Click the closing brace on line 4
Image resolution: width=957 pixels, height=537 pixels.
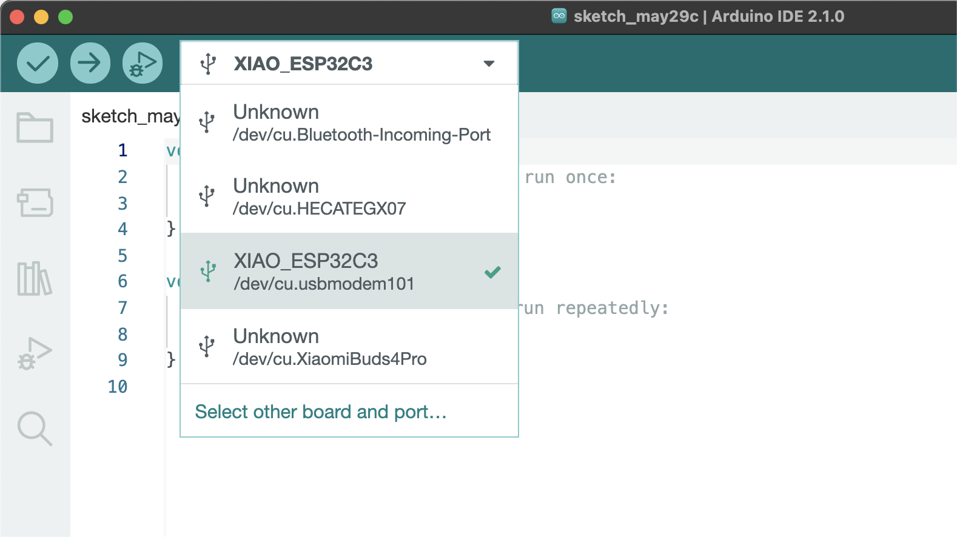click(171, 229)
